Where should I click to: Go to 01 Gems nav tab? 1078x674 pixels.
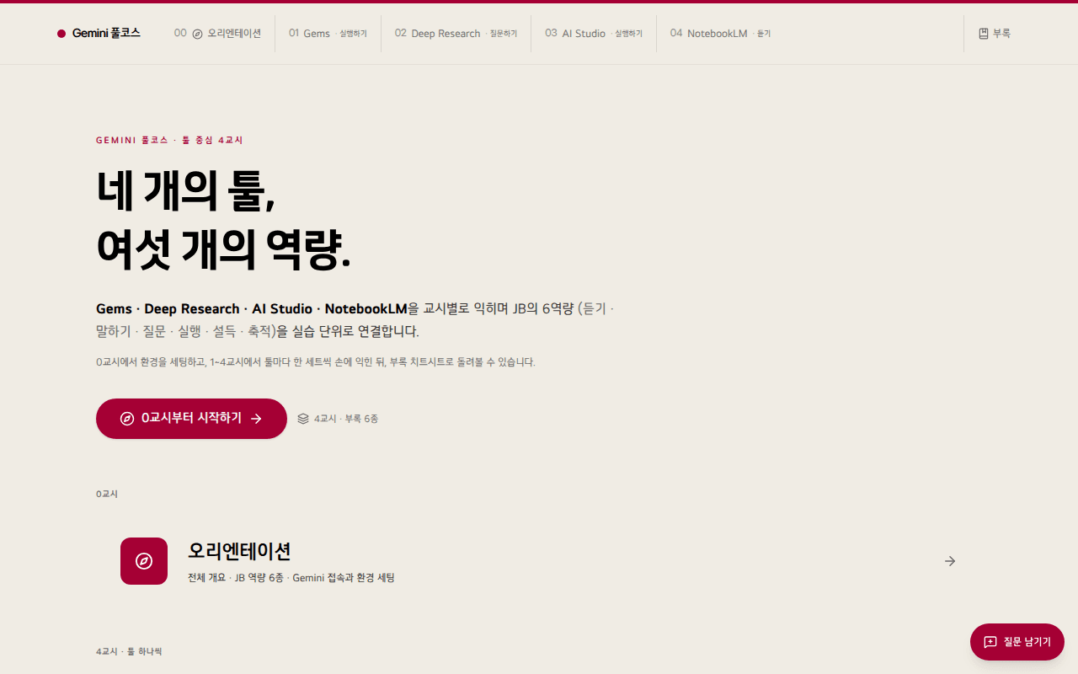point(328,34)
